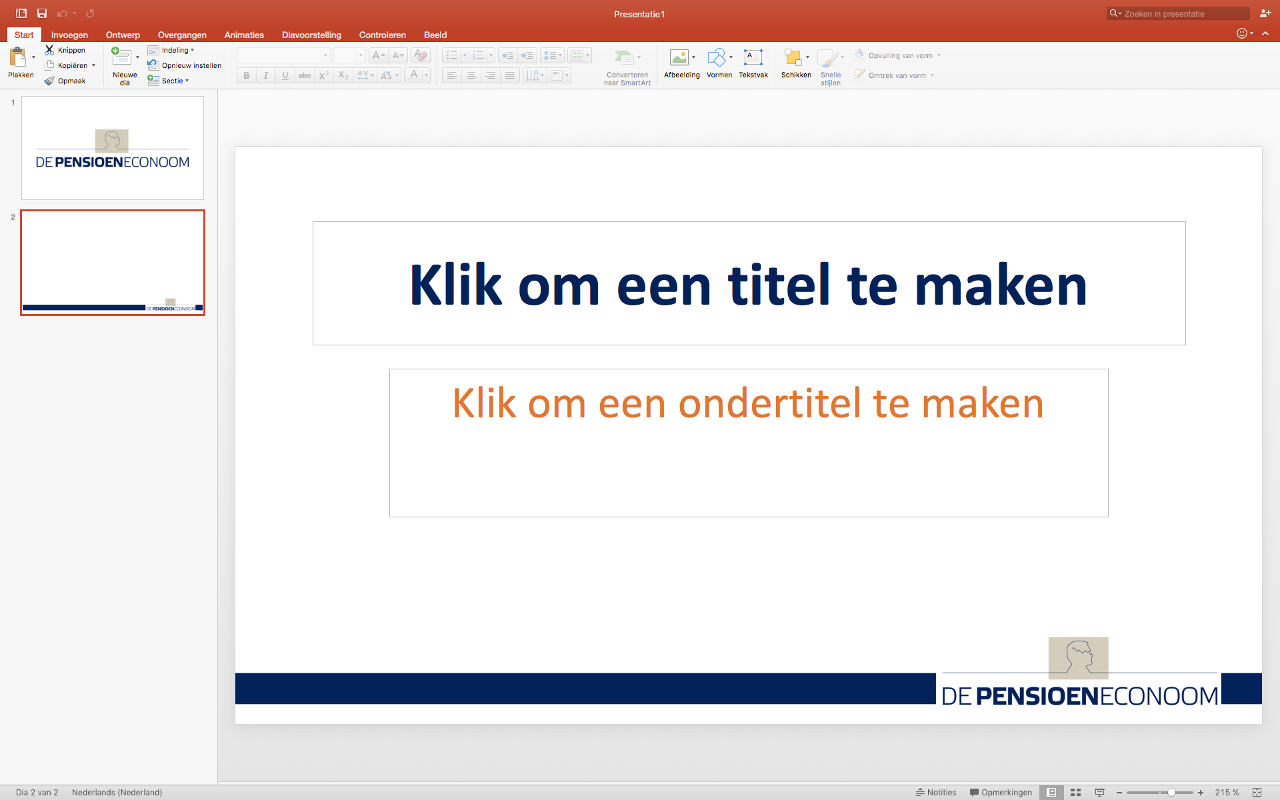Select slide 1 thumbnail in the sidebar
This screenshot has width=1280, height=800.
pyautogui.click(x=112, y=147)
